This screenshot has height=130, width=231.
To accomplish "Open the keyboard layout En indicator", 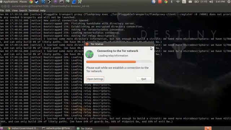I will (x=184, y=2).
